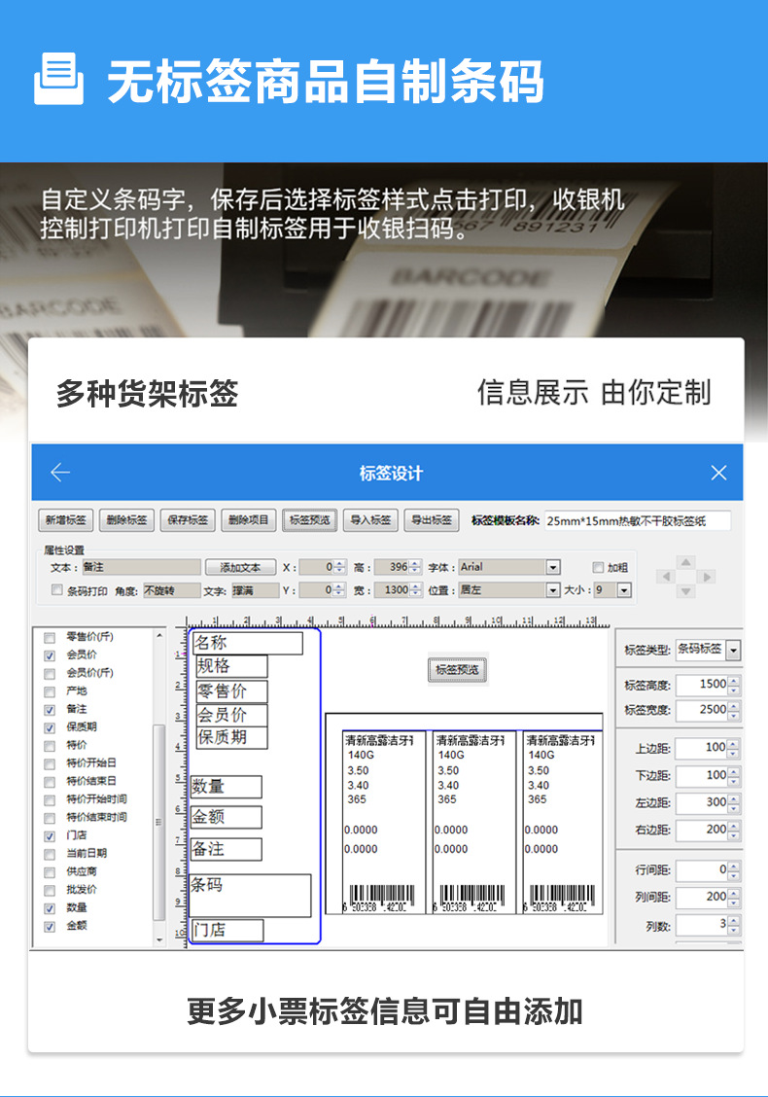Toggle the 条码打印 checkbox

(x=56, y=590)
